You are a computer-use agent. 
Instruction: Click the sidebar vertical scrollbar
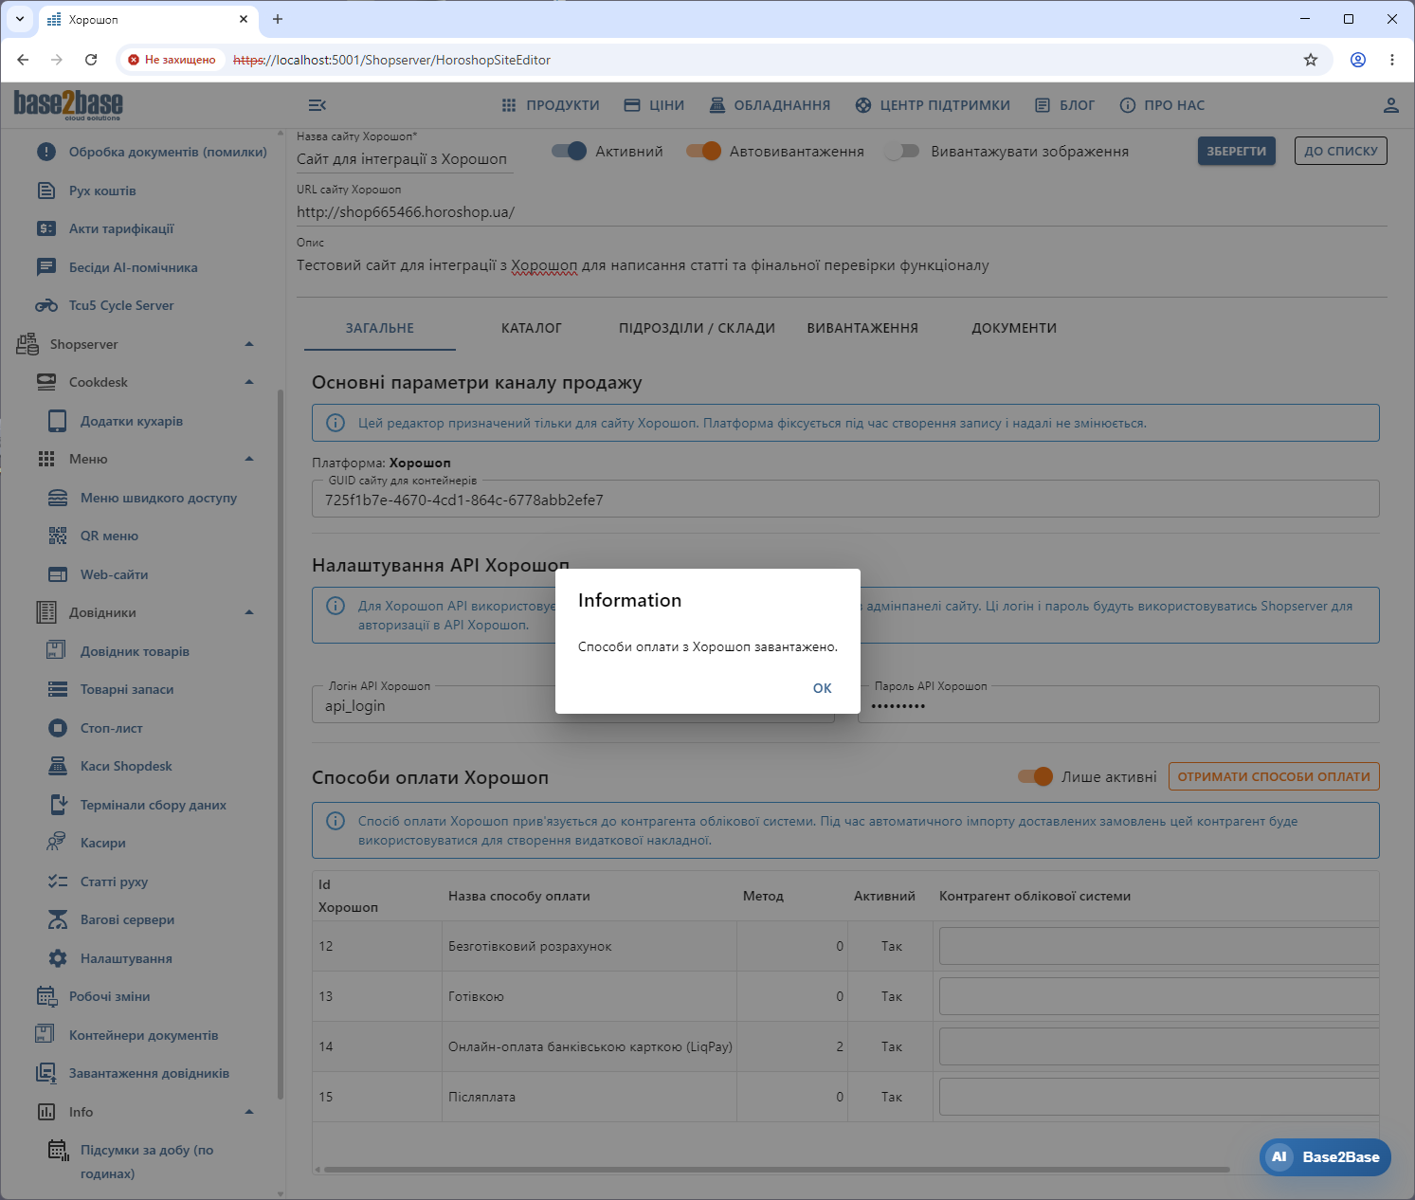280,744
